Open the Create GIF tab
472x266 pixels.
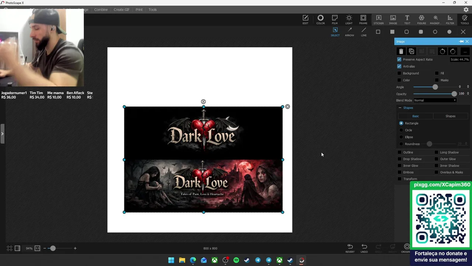tap(122, 10)
